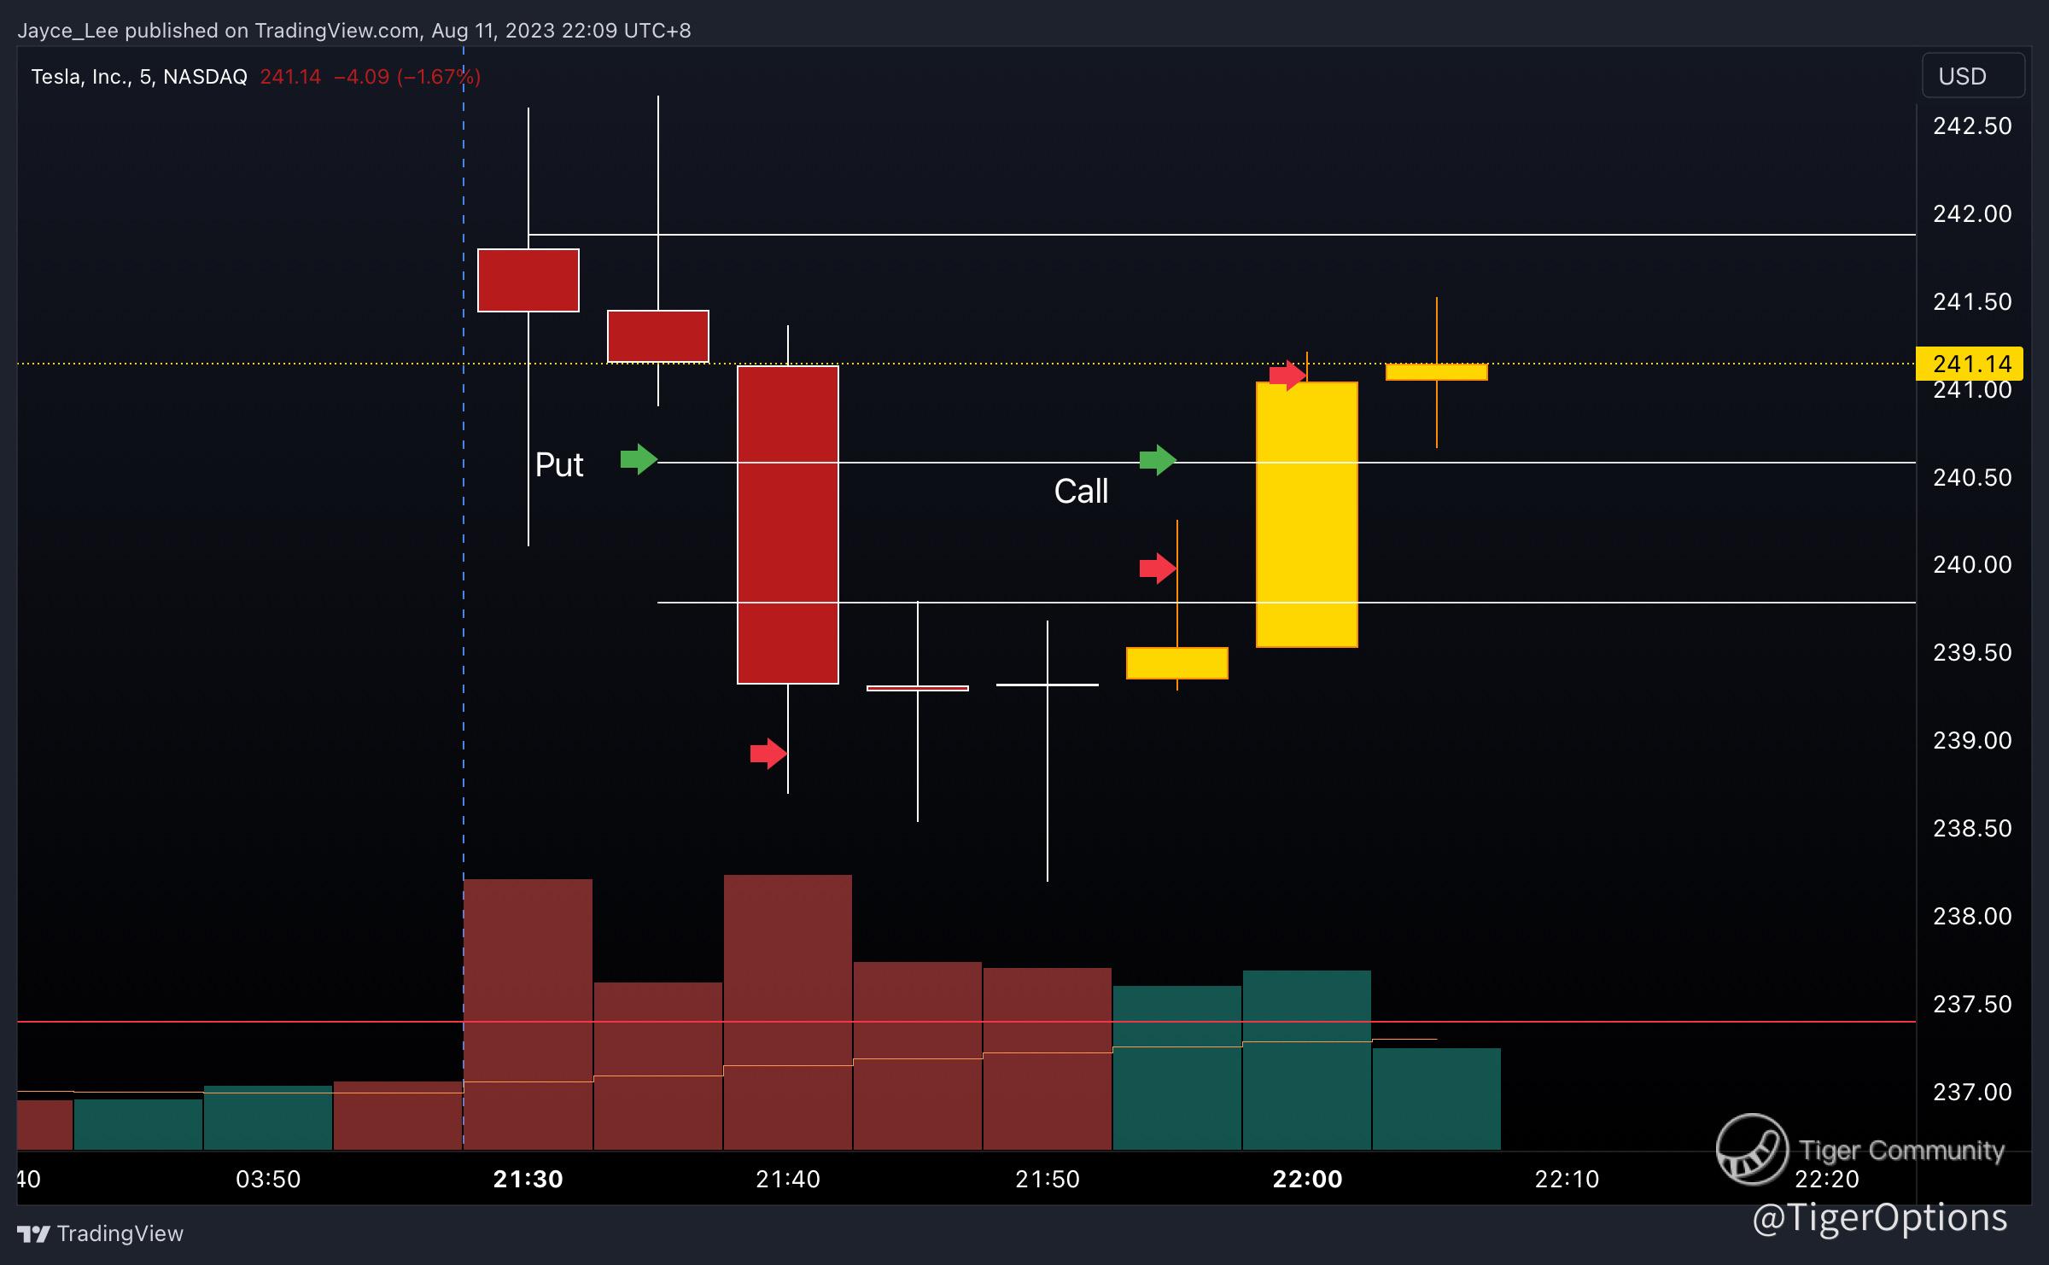Click the red horizontal line near 237.50
Screen dimensions: 2049x1265
1622,1022
